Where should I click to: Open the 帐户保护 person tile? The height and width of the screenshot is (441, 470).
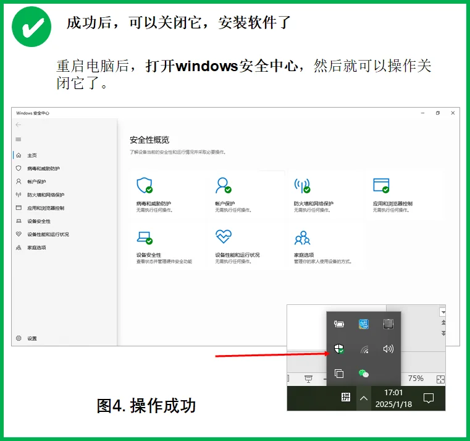click(x=247, y=195)
